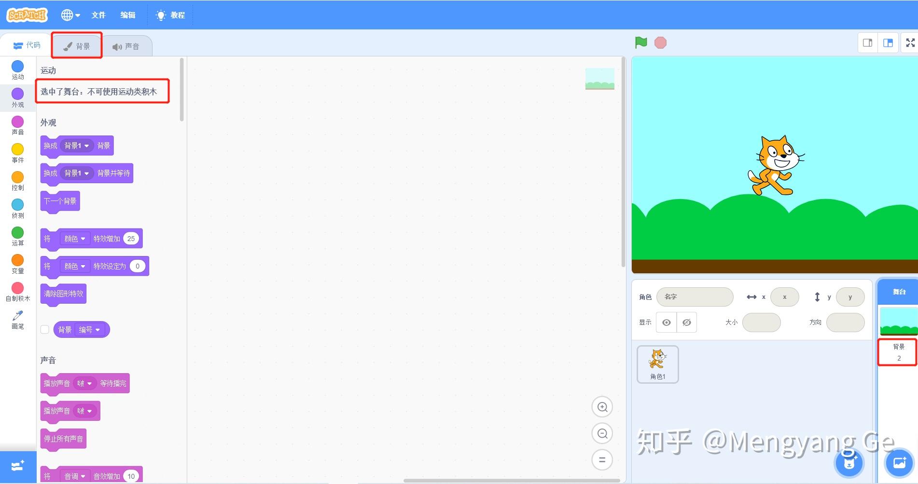918x484 pixels.
Task: Click the sprite 大小 size field
Action: point(761,323)
